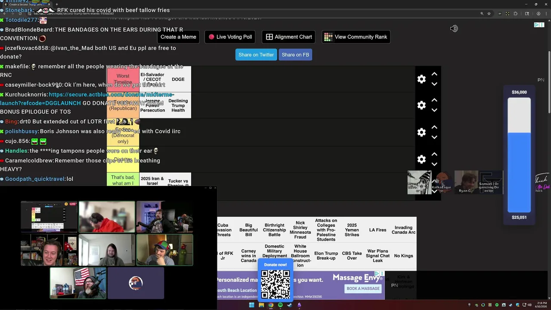Select the Declining Trump Health tile

[178, 105]
